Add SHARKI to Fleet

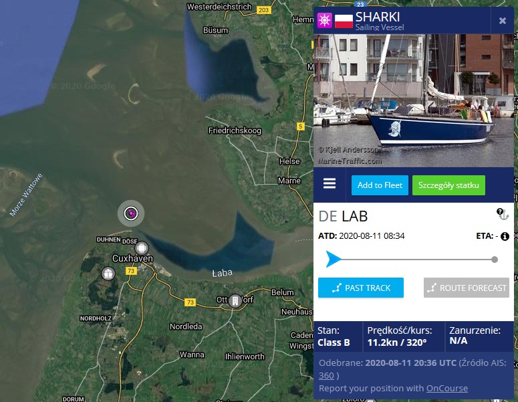380,185
